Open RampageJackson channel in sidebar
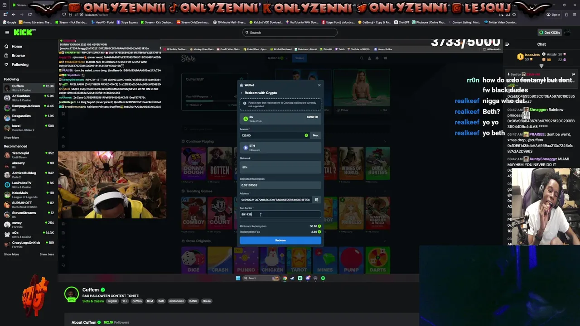The height and width of the screenshot is (326, 580). (29, 107)
